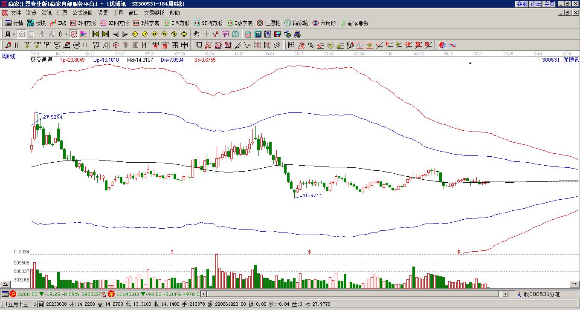
Task: Click the save floppy disk icon
Action: (278, 34)
